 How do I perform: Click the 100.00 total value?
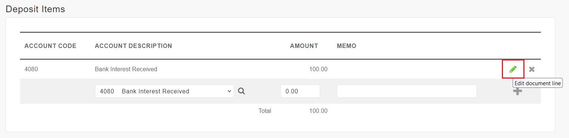[318, 111]
